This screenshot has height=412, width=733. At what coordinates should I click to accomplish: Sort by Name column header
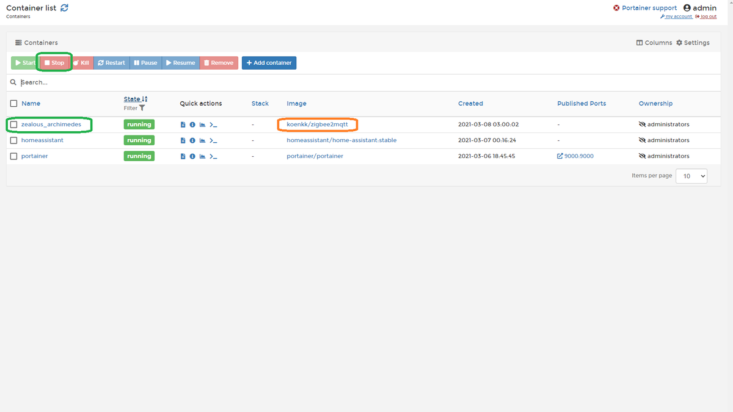point(31,104)
